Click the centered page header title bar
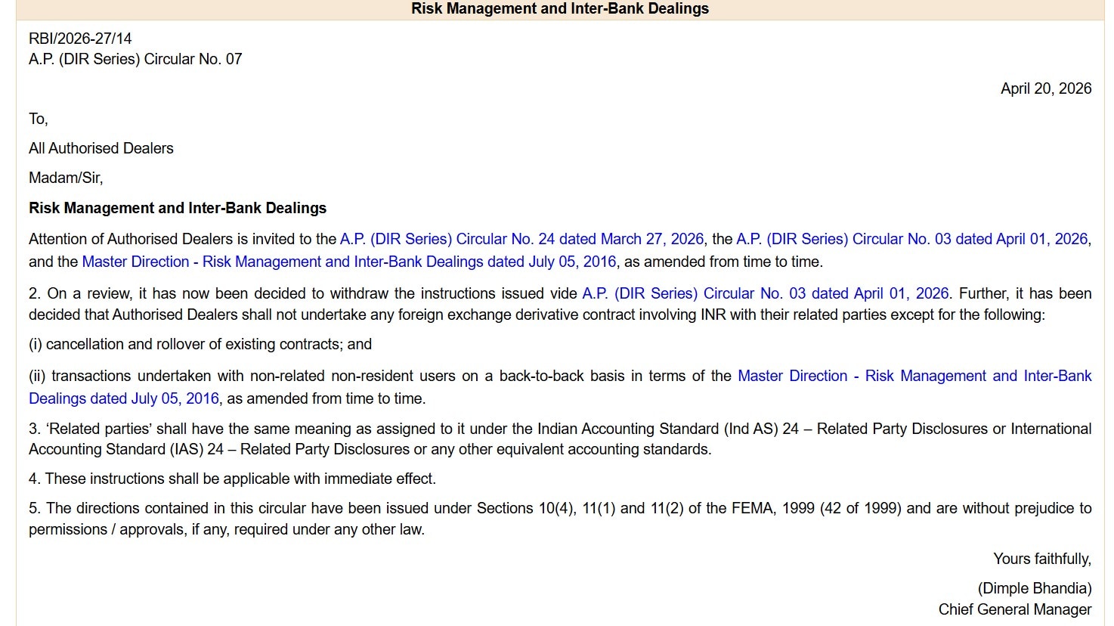 coord(559,9)
